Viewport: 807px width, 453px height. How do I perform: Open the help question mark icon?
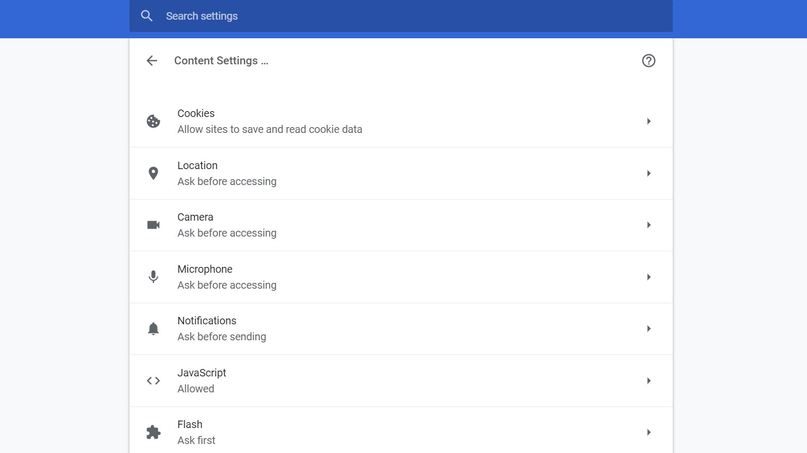648,61
